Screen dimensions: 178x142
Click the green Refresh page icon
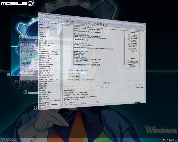click(x=58, y=21)
